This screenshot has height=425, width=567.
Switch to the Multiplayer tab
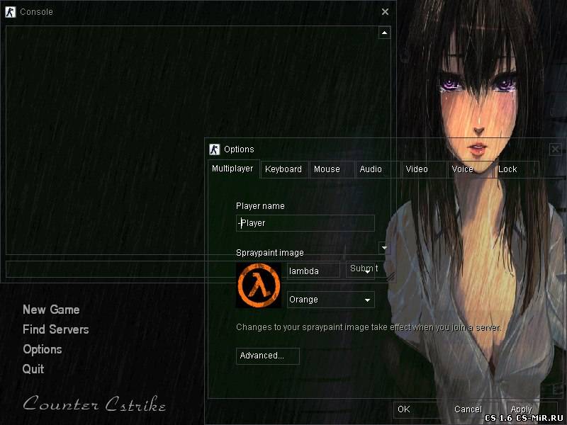232,169
